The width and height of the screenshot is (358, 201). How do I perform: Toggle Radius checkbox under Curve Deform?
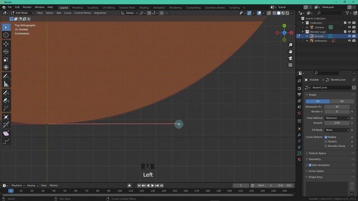point(326,137)
